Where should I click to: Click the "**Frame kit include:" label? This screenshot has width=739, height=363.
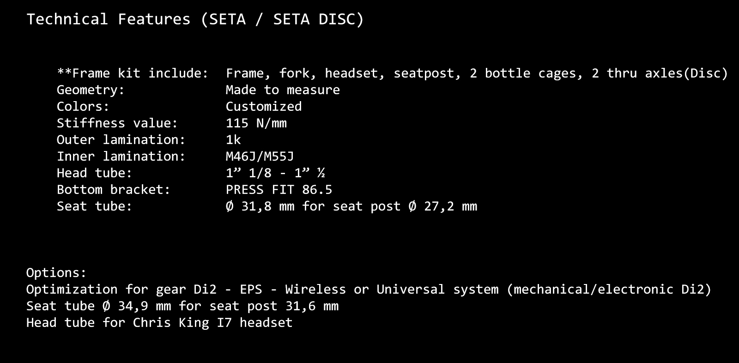coord(133,73)
